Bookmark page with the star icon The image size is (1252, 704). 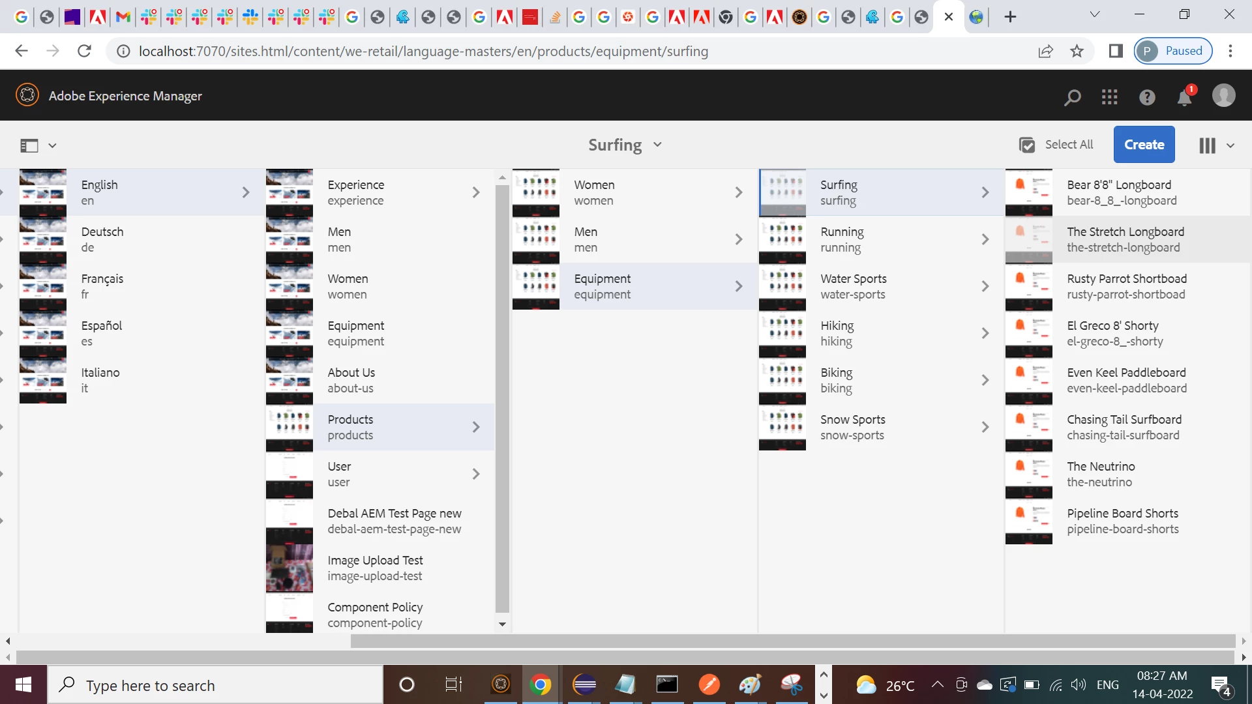coord(1077,51)
